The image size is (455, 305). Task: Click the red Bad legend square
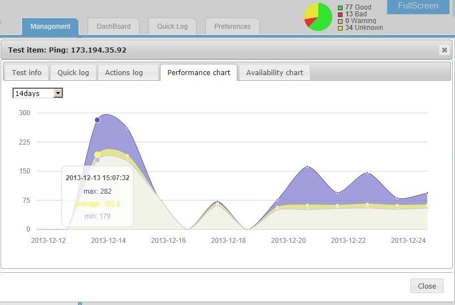point(340,15)
